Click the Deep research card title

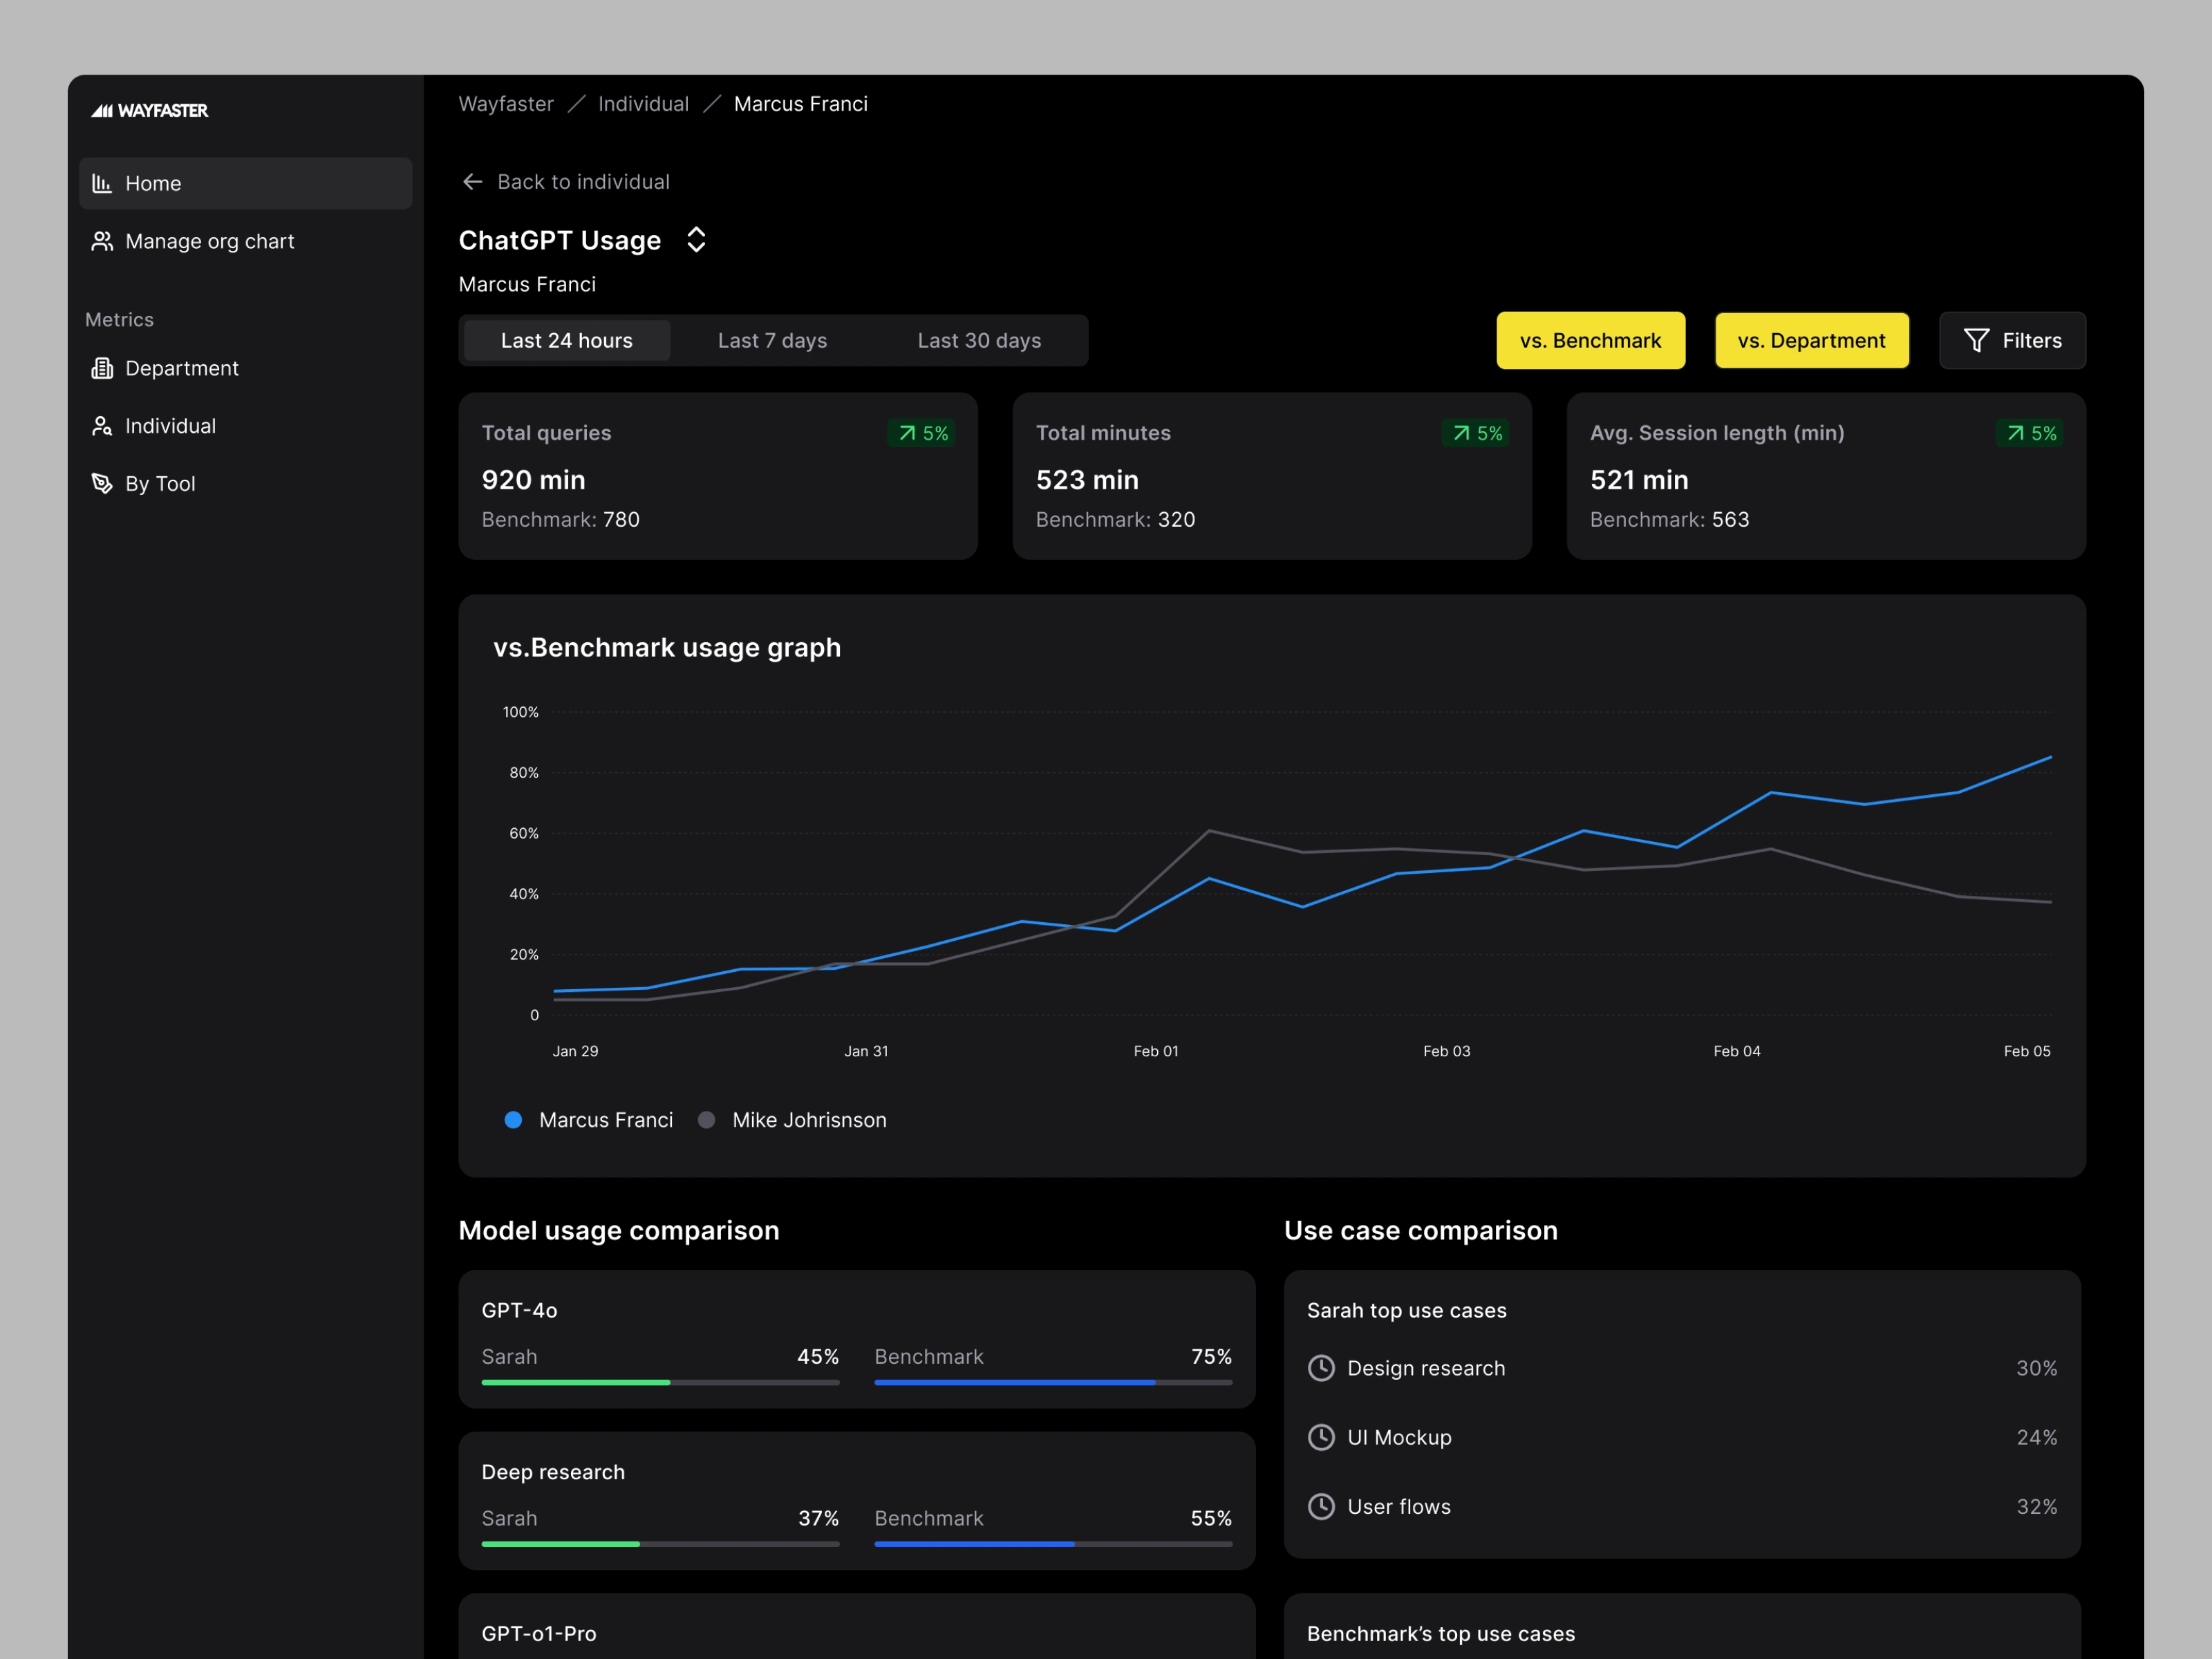click(553, 1472)
